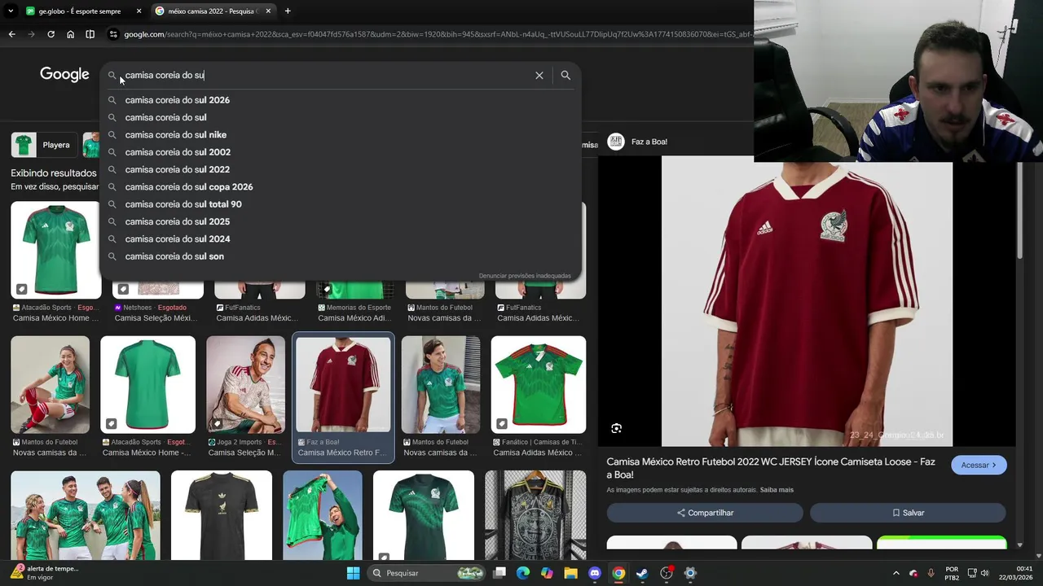Open the Fanáticos green Adidas jersey thumbnail
Image resolution: width=1043 pixels, height=586 pixels.
tap(538, 384)
